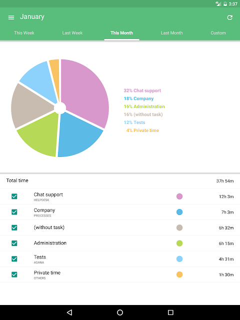Click the 18% Company legend label
This screenshot has height=320, width=240.
point(138,98)
